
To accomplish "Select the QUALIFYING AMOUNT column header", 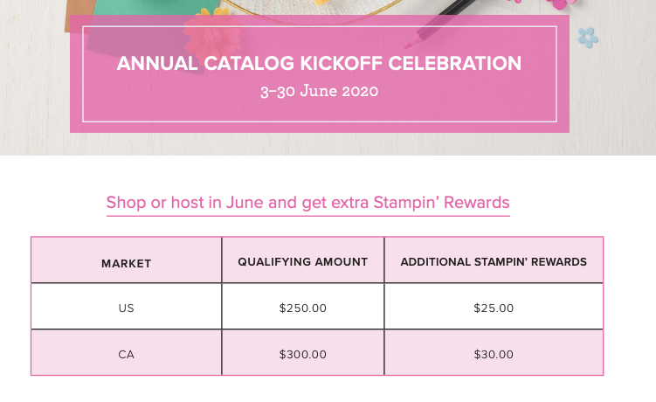I will pyautogui.click(x=303, y=260).
